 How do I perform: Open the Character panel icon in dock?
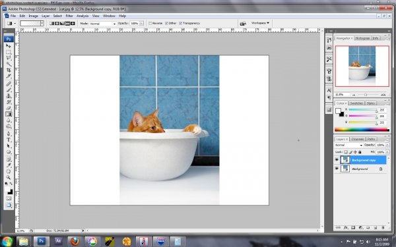coord(329,90)
